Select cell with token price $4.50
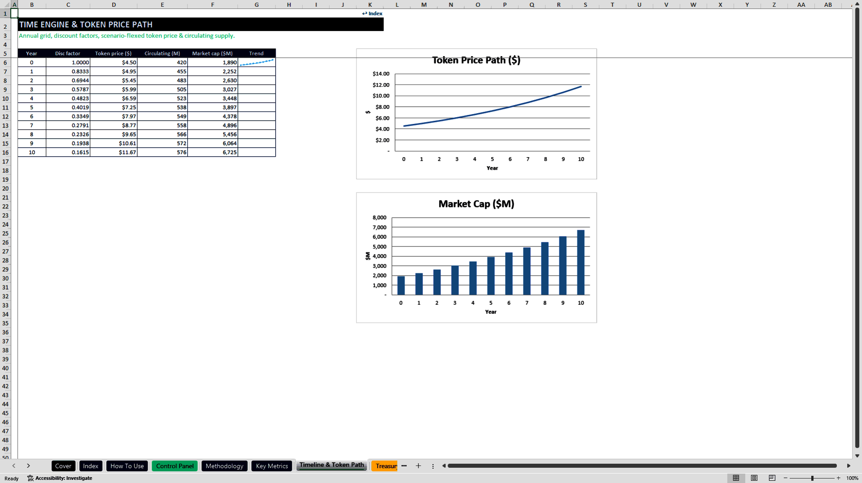 point(114,63)
